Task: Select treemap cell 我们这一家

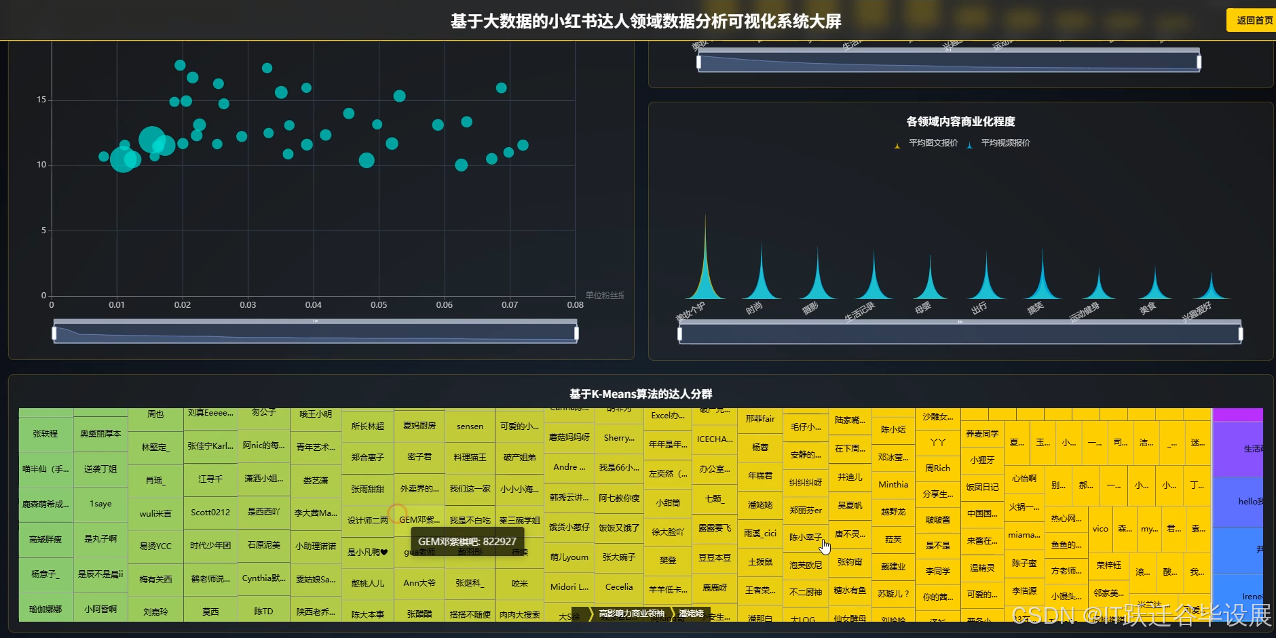Action: 470,489
